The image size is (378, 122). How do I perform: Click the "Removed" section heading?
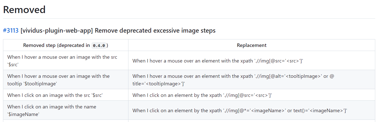(x=24, y=10)
